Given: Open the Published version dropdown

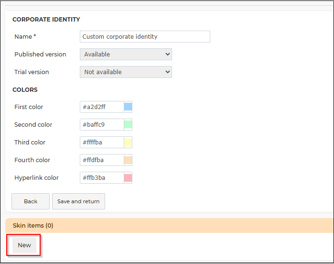Looking at the screenshot, I should point(126,55).
